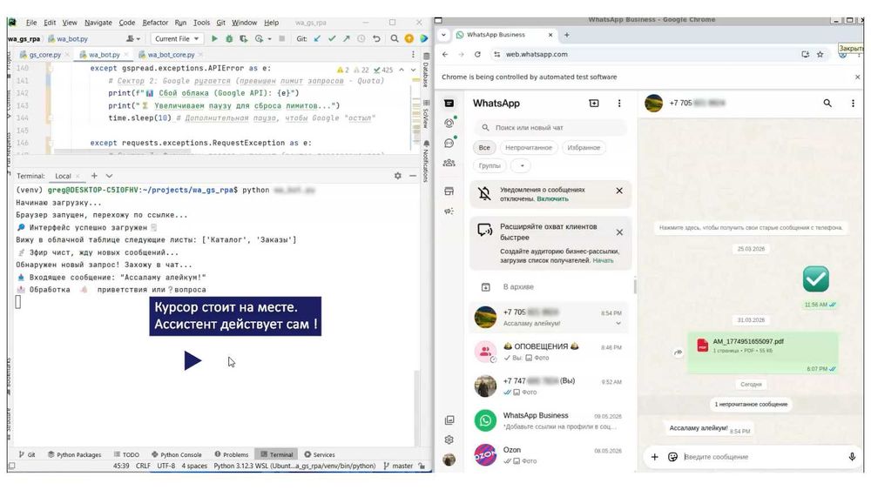This screenshot has width=871, height=490.
Task: Switch to the wa_bot_core.py editor tab
Action: coord(170,55)
